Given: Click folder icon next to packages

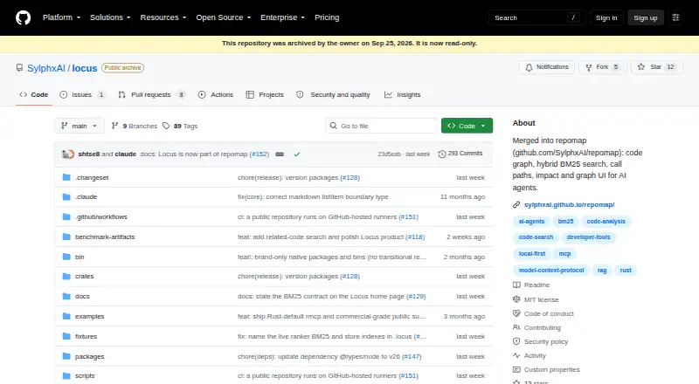Looking at the screenshot, I should tap(66, 356).
